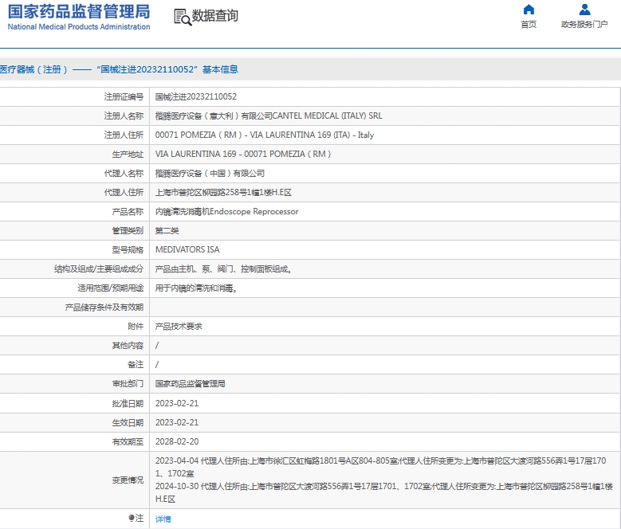Select the registration number 国械注进20232110052 value
This screenshot has width=621, height=529.
click(195, 96)
